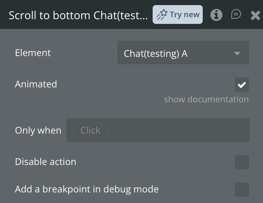Click the show documentation link
Viewport: 263px width, 203px height.
tap(206, 99)
